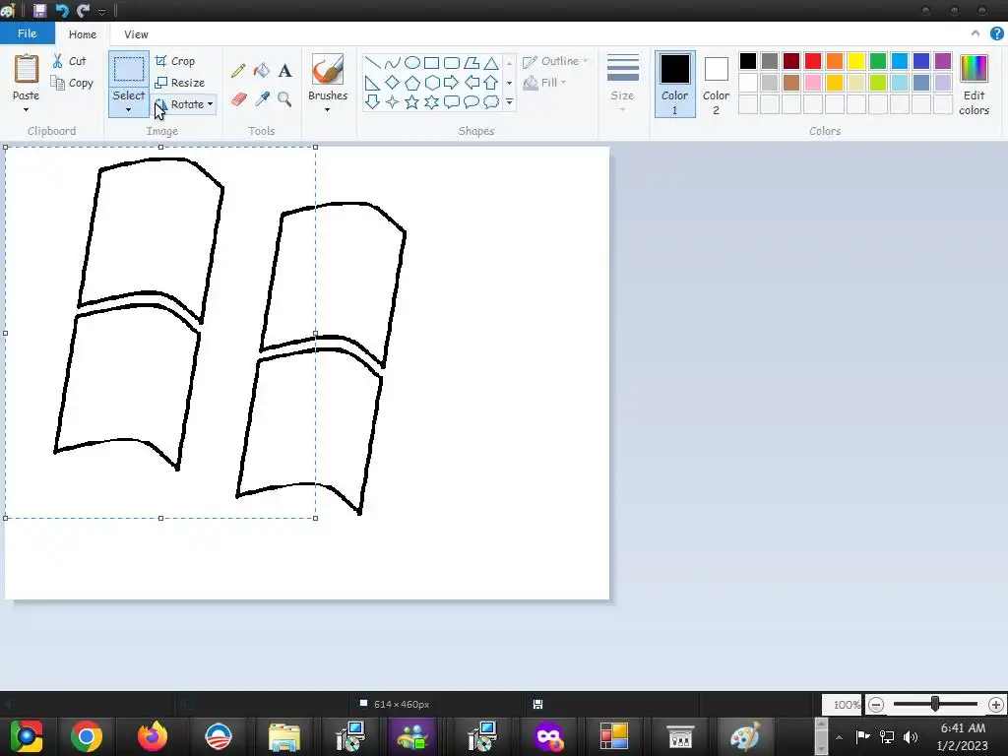Click the Copy button
This screenshot has height=756, width=1008.
point(72,83)
